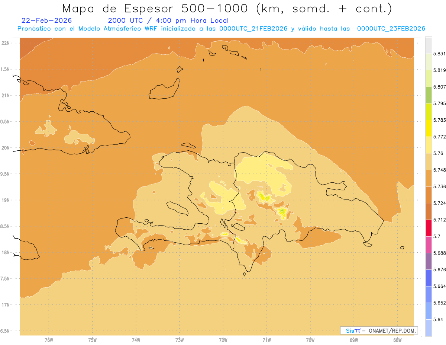Click the "2000 UTC / 4:00 pm Hora Local" text
Viewport: 446px width, 345px height.
click(168, 20)
